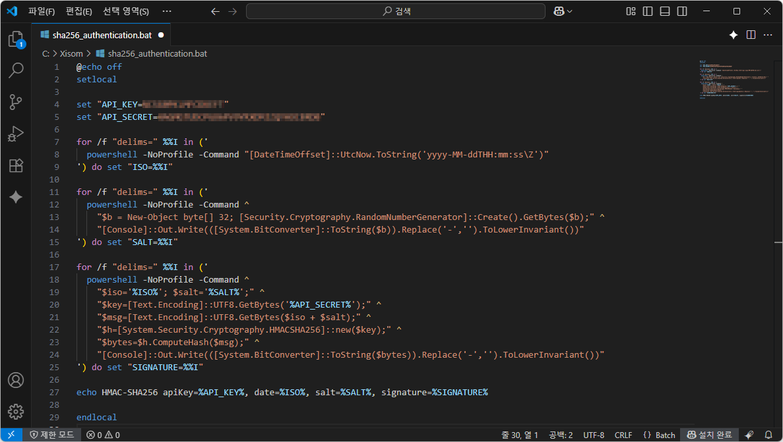Click 'SIGNATURE=%%I' text on line 25

pyautogui.click(x=166, y=367)
